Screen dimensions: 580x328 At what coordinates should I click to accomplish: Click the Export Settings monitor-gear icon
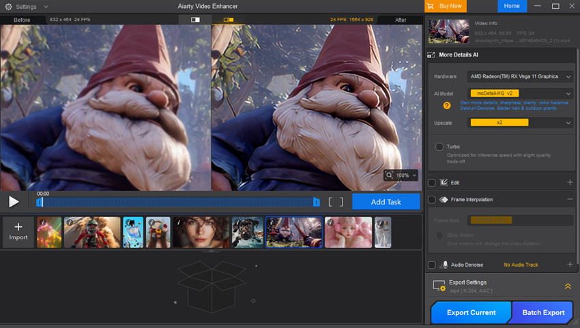(439, 286)
